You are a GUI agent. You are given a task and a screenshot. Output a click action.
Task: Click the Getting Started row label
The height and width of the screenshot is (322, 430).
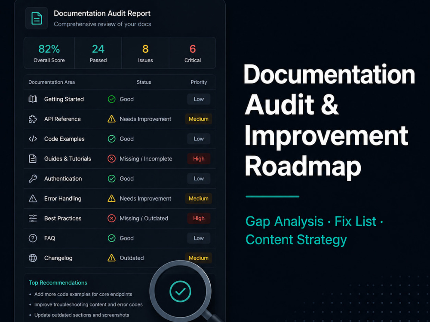tap(64, 99)
